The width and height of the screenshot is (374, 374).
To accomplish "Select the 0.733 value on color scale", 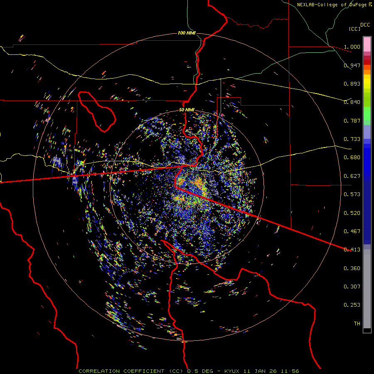I will [352, 139].
